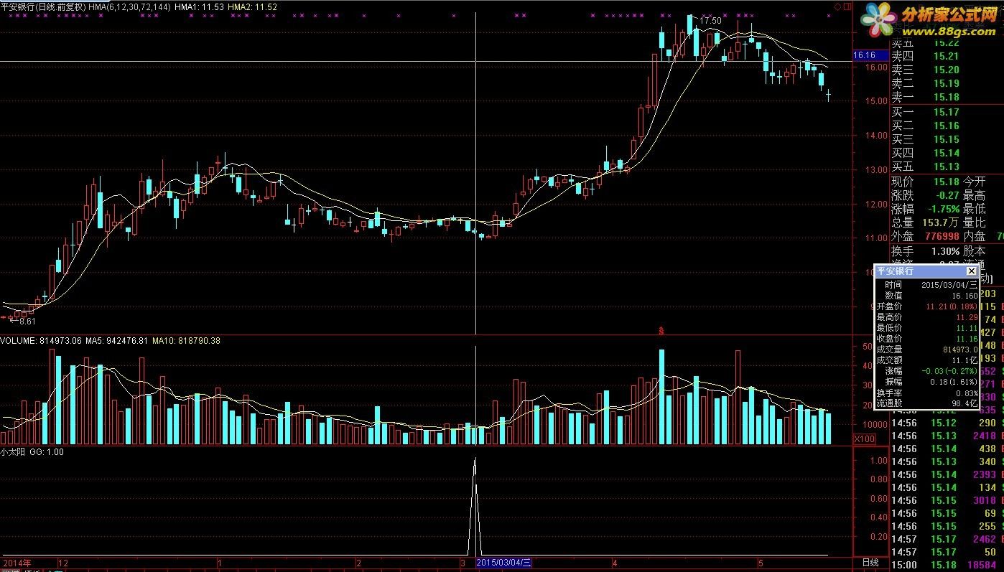Click the 卖四 15.21 ask row
The height and width of the screenshot is (572, 1004).
pos(927,56)
